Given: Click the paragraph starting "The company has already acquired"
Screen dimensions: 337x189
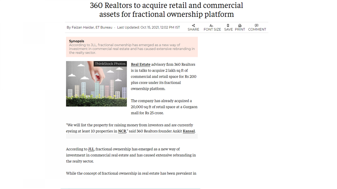Looking at the screenshot, I should 164,107.
